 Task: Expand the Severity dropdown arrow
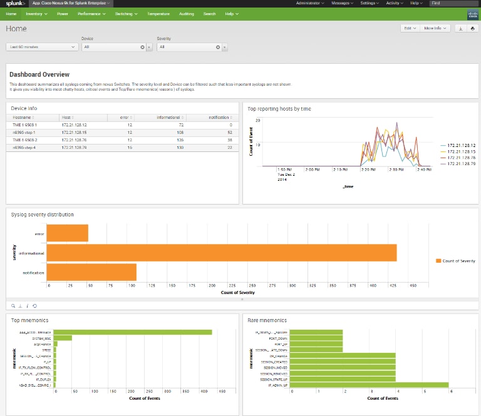coord(225,47)
